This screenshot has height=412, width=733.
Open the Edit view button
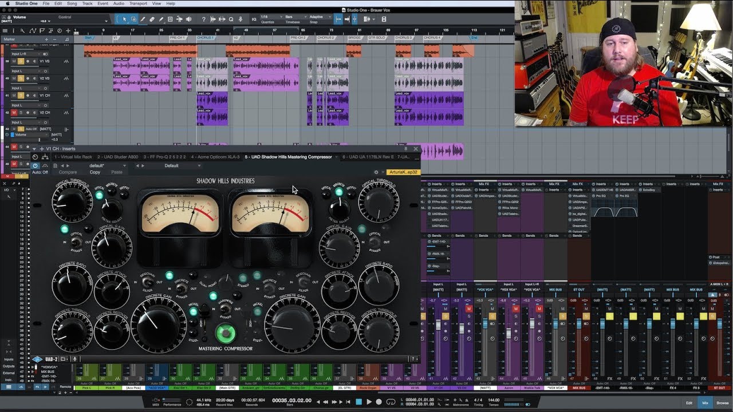pyautogui.click(x=689, y=403)
